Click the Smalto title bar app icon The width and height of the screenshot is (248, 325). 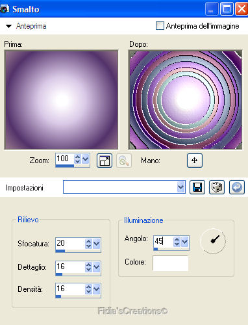5,9
